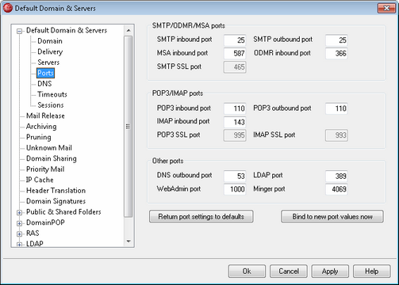Select Domain Signatures in the tree
Image resolution: width=399 pixels, height=285 pixels.
pos(56,201)
